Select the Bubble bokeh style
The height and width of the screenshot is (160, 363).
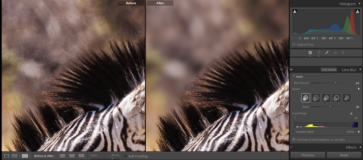316,98
